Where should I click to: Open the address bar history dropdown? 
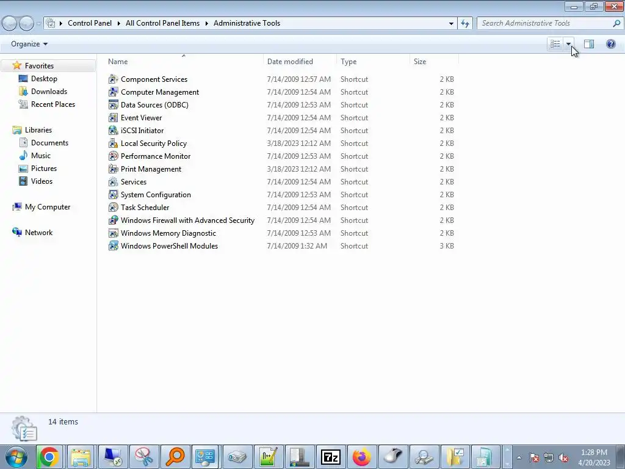[451, 23]
